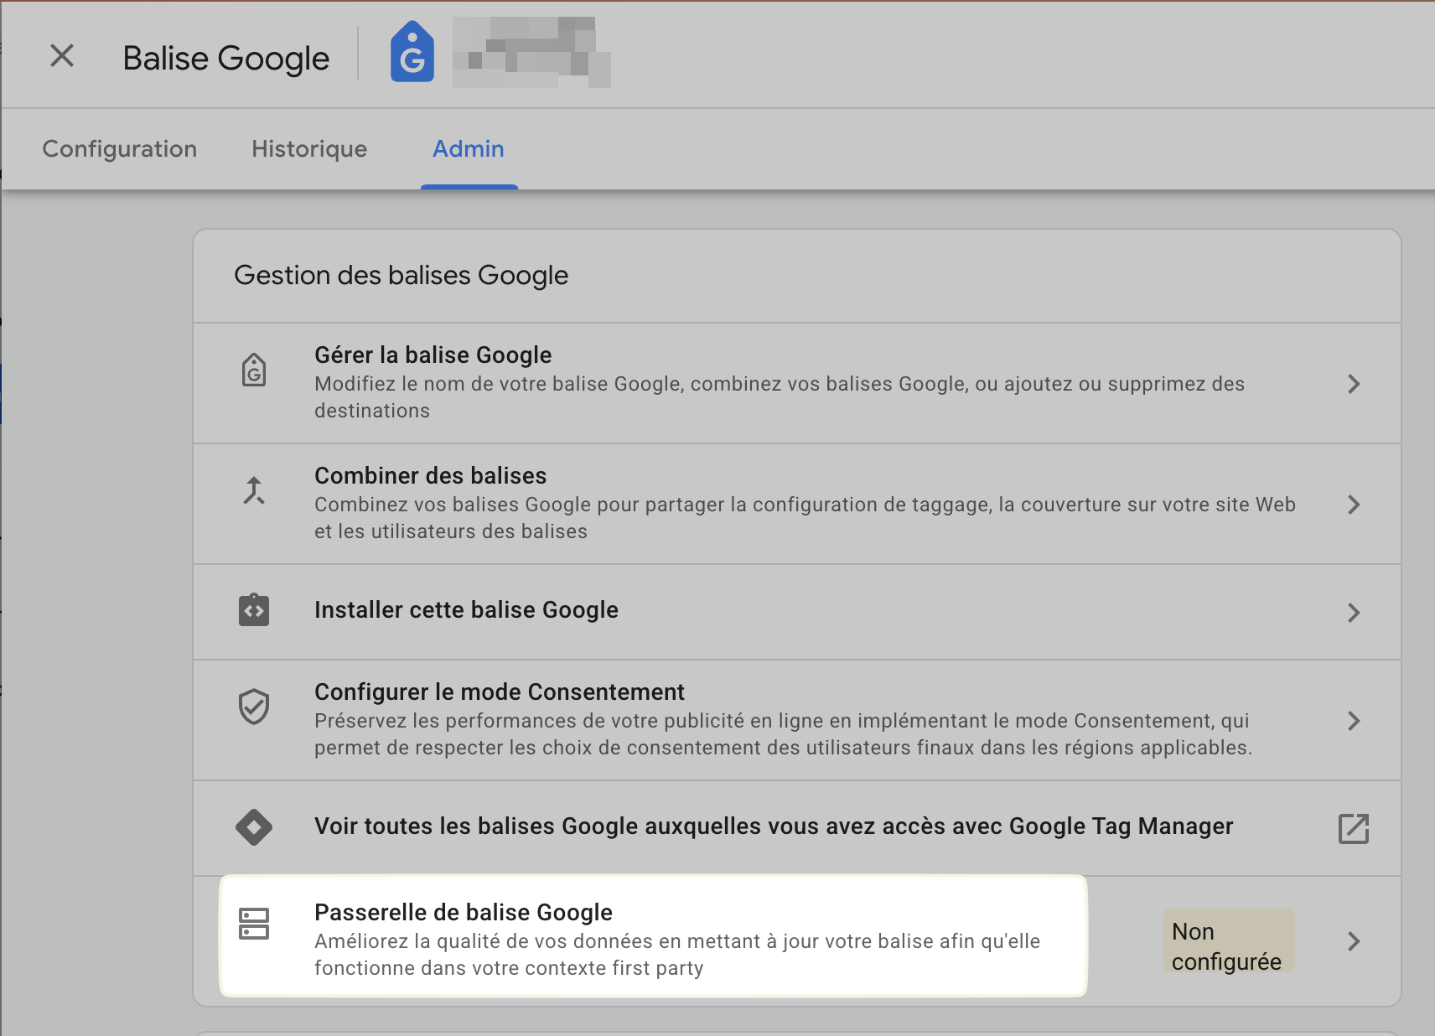Click the Gestion des balises Google heading
Image resolution: width=1435 pixels, height=1036 pixels.
[401, 276]
